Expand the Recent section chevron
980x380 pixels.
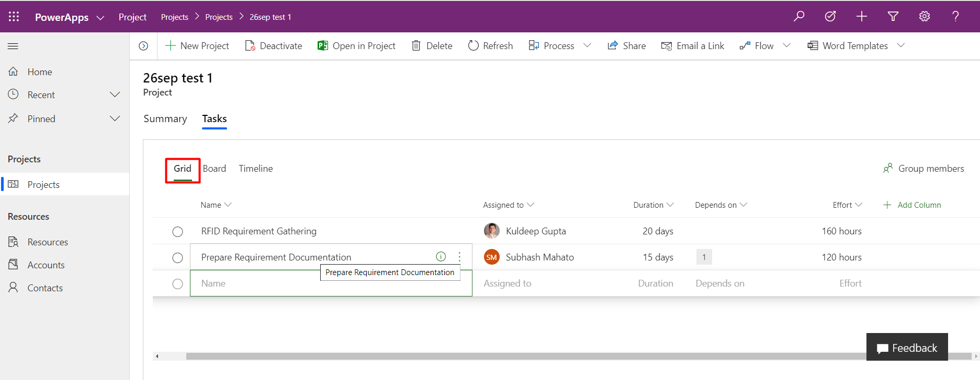(115, 94)
